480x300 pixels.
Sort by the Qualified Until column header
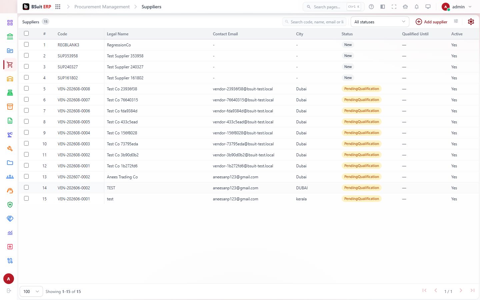point(415,34)
